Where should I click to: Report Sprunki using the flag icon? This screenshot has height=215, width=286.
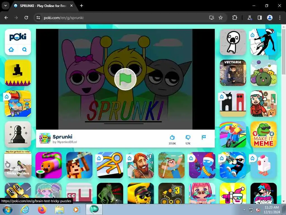point(204,137)
